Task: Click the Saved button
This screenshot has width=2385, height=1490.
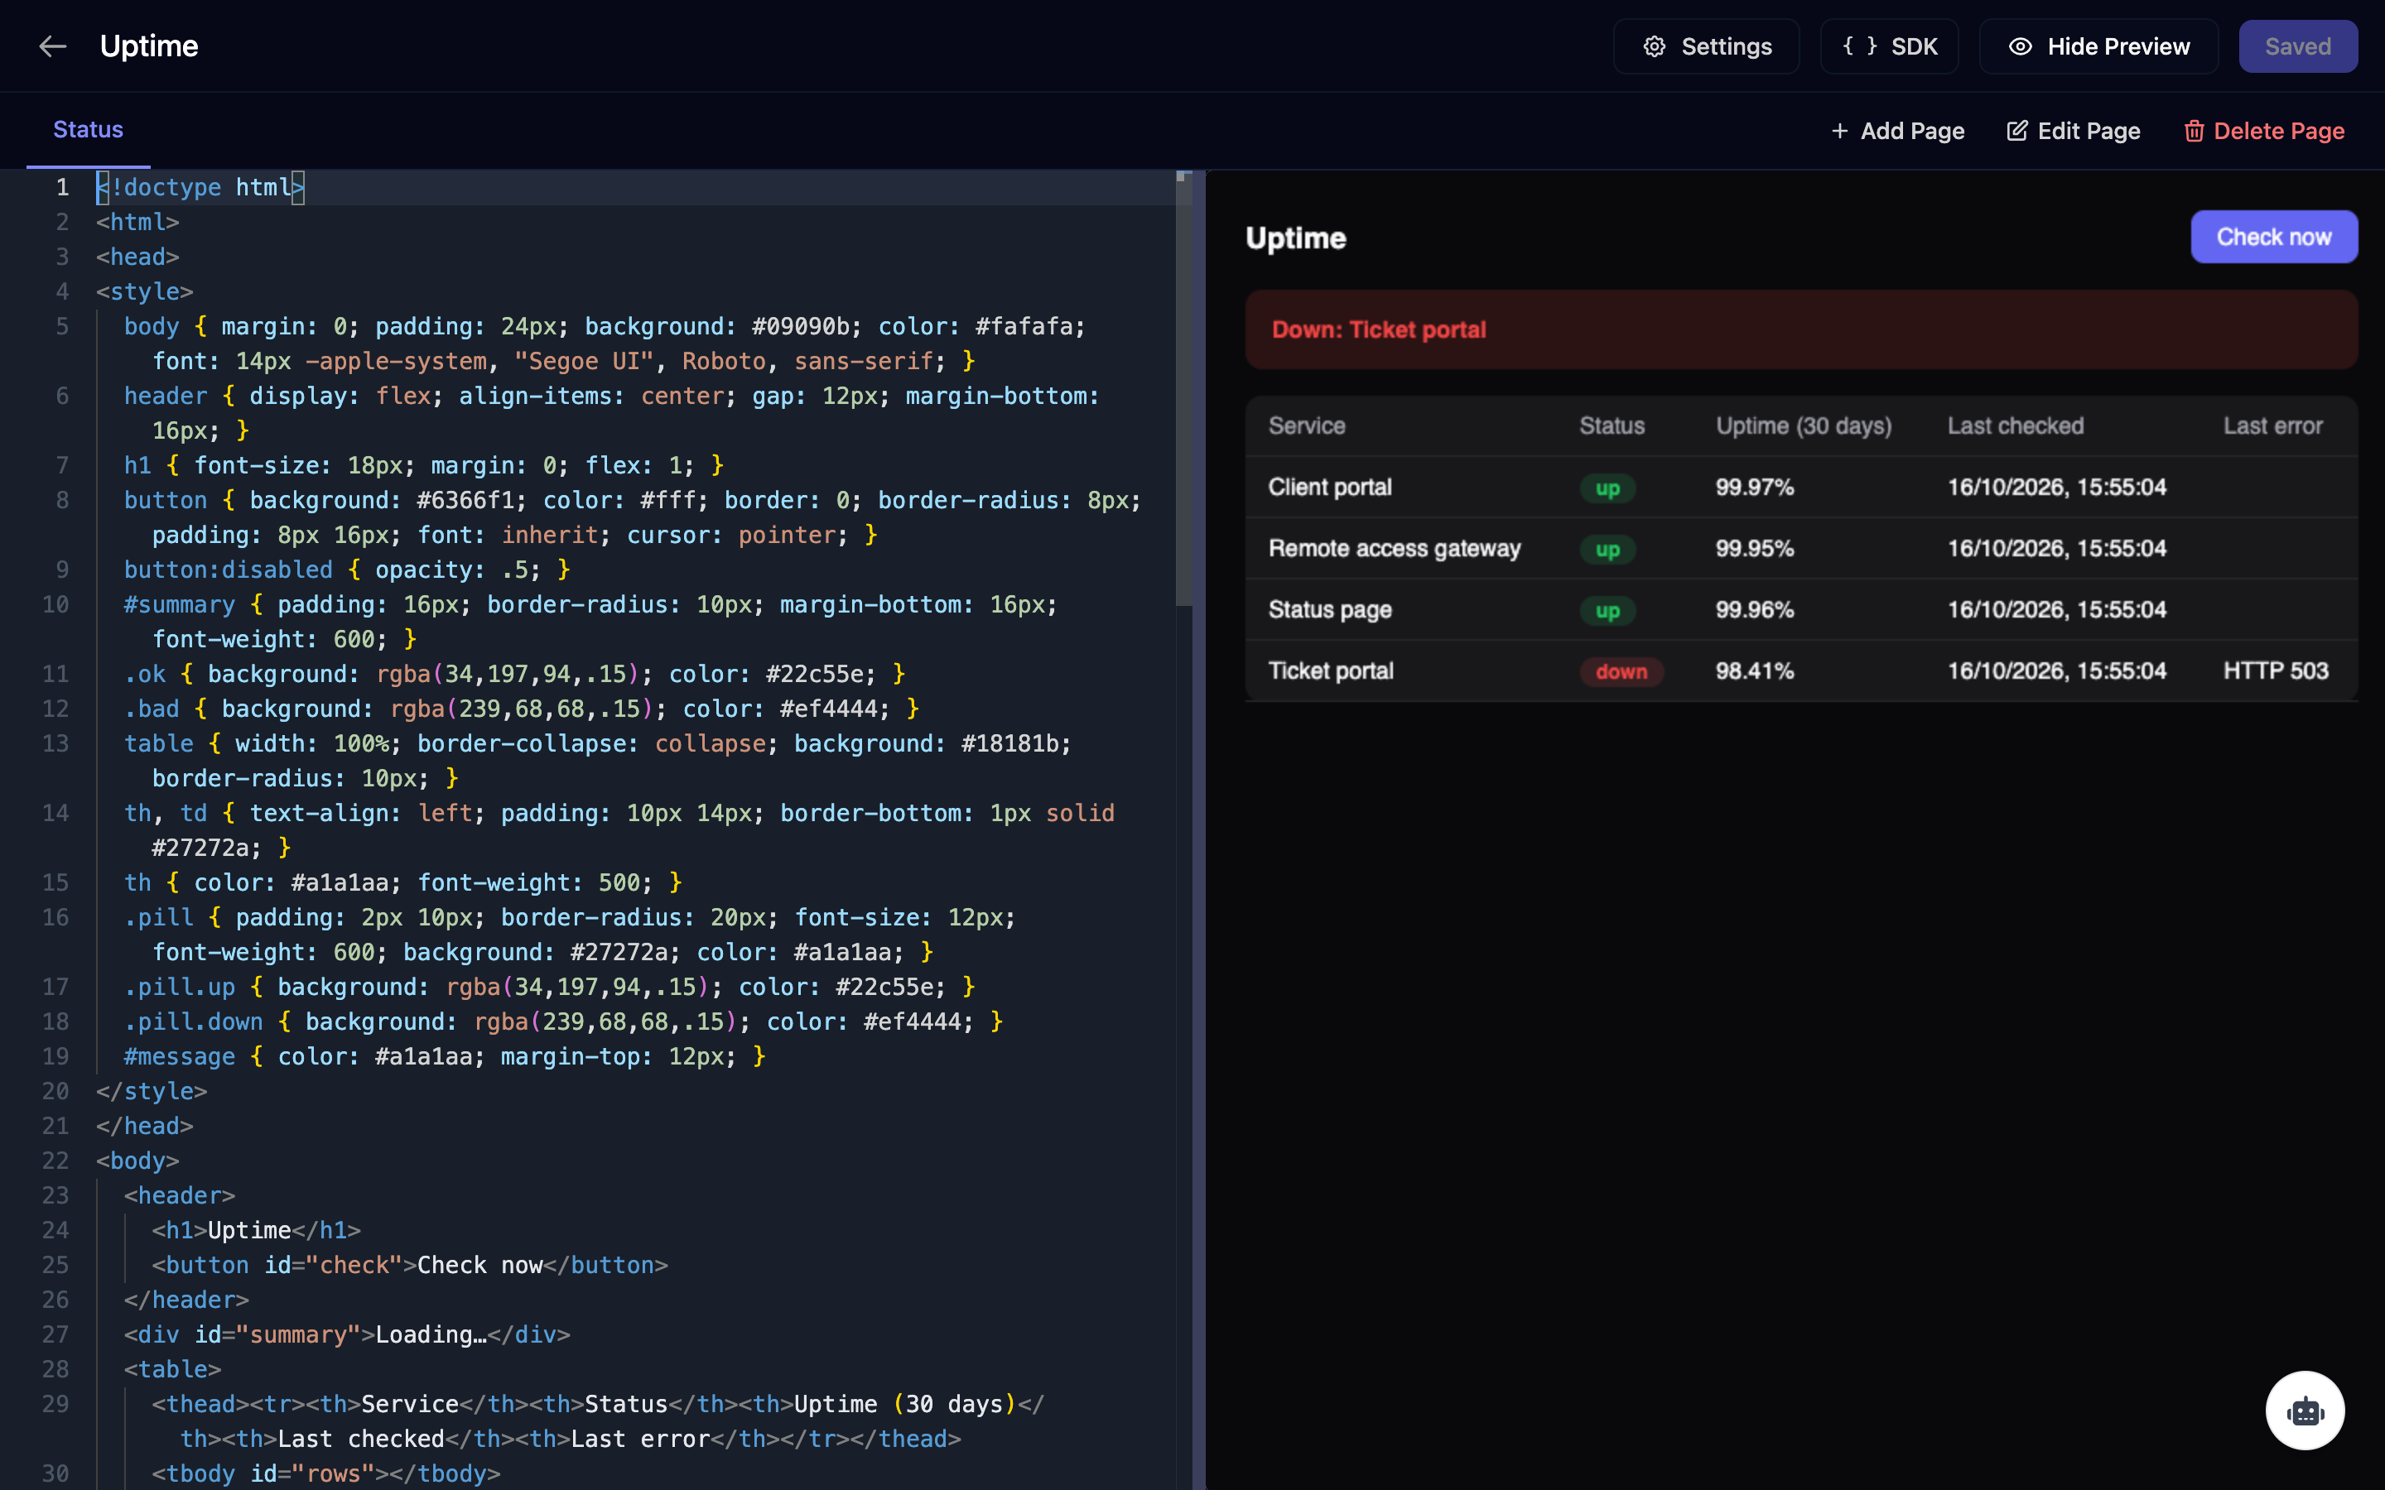Action: point(2297,46)
